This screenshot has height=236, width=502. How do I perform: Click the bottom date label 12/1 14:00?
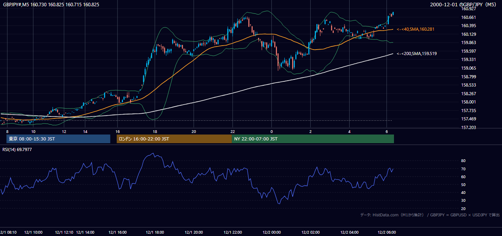point(85,232)
